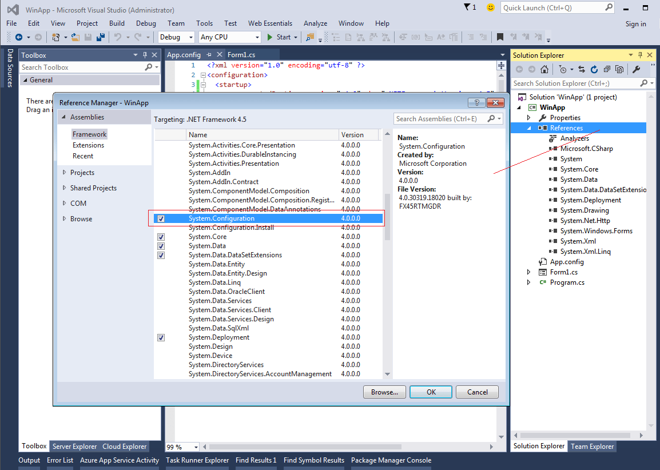
Task: Click the Quick Launch search icon
Action: (609, 7)
